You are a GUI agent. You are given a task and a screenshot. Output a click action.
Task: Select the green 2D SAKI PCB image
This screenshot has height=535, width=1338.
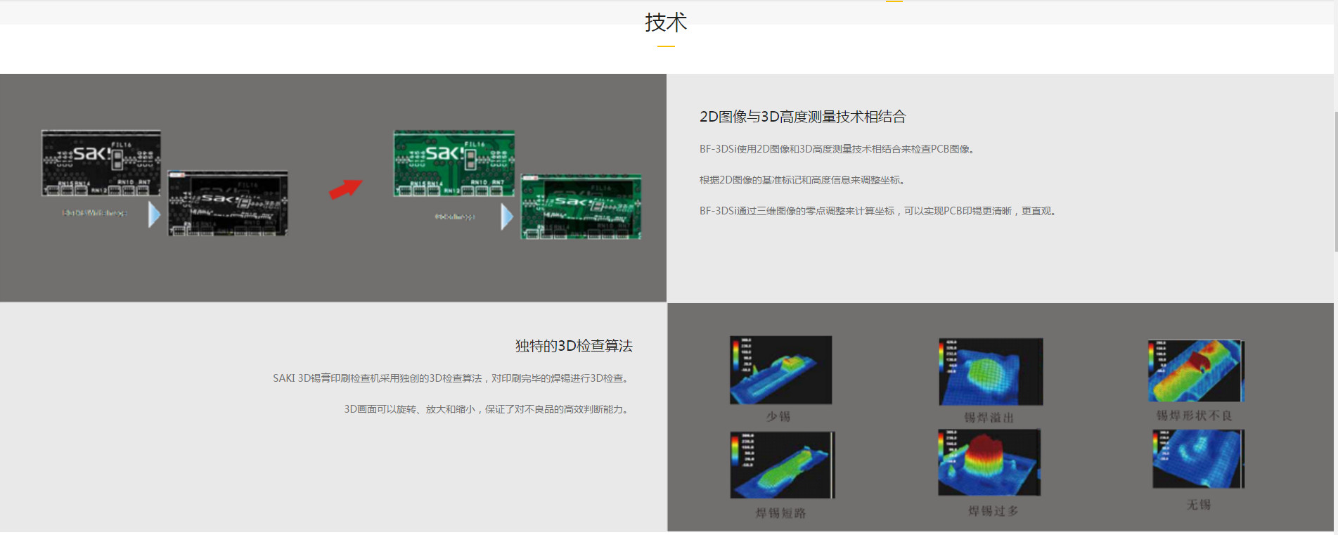pyautogui.click(x=454, y=163)
